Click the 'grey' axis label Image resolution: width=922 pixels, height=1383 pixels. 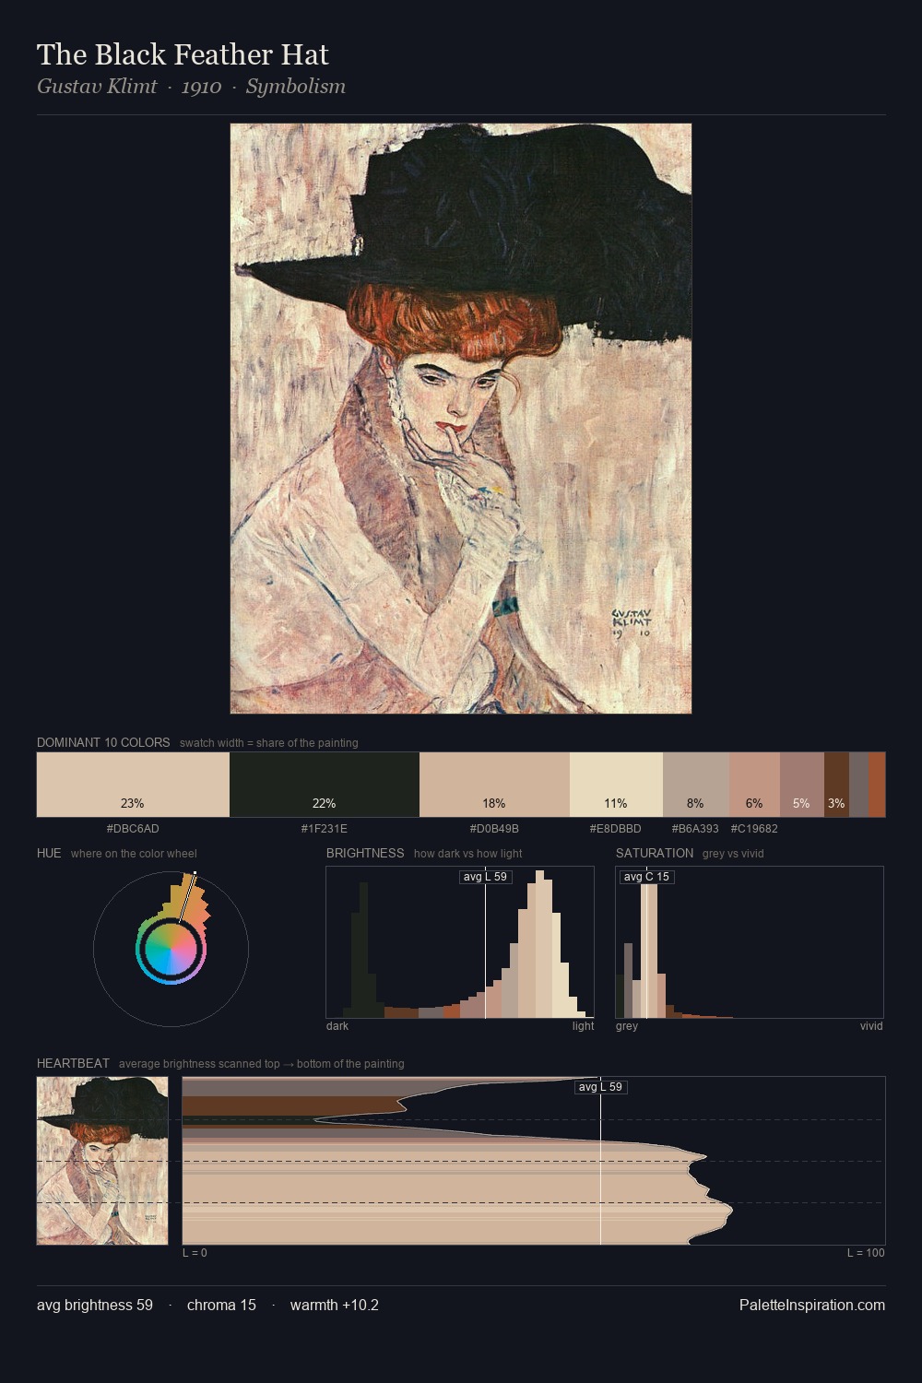pos(627,1026)
